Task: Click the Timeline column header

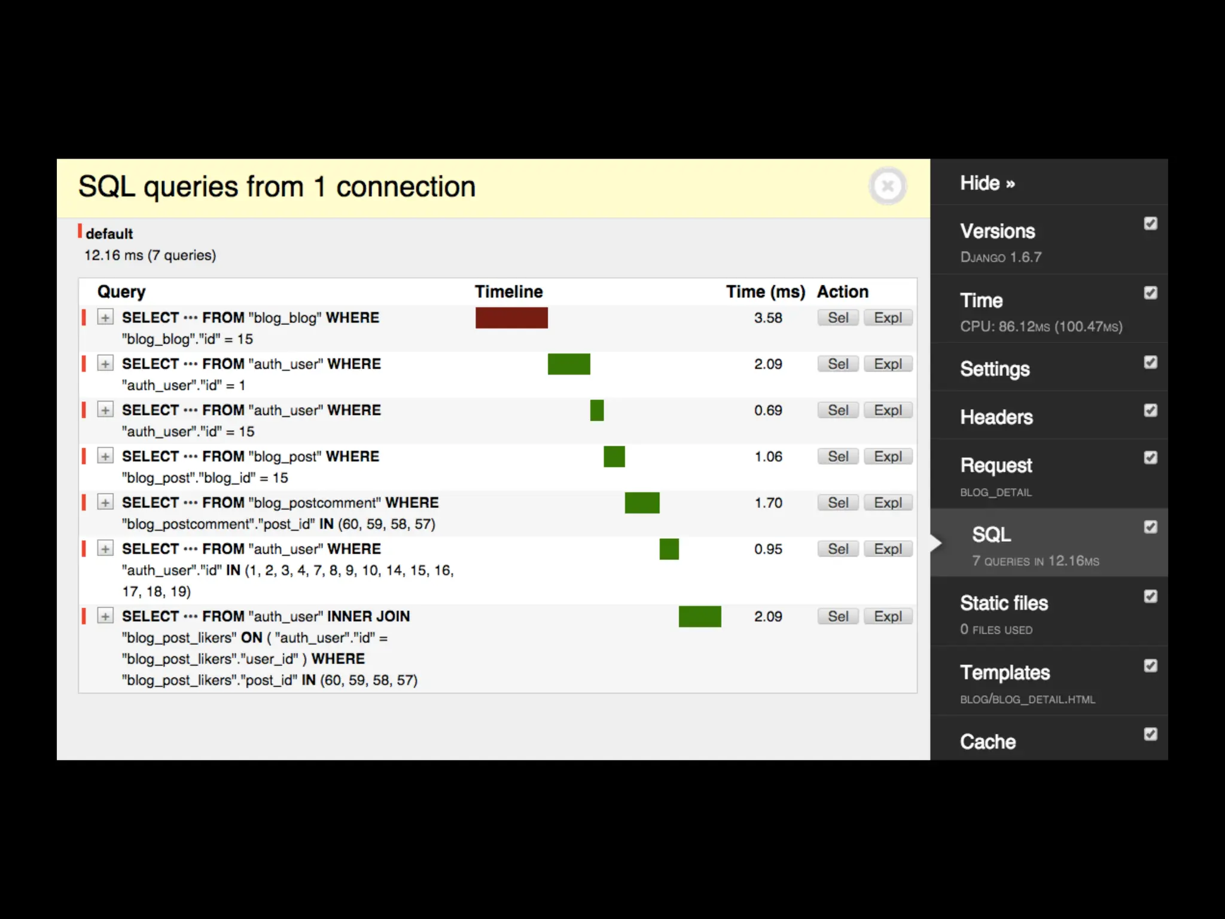Action: [509, 291]
